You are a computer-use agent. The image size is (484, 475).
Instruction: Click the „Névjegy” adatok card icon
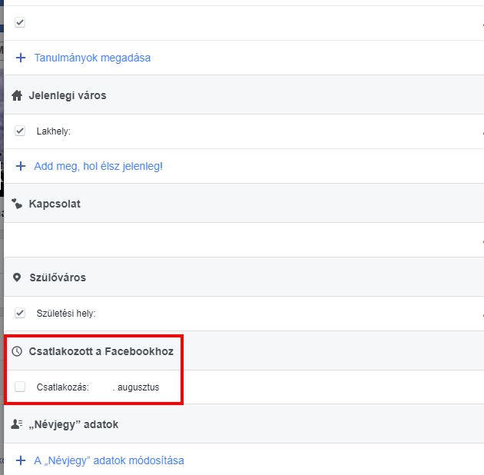tap(17, 424)
